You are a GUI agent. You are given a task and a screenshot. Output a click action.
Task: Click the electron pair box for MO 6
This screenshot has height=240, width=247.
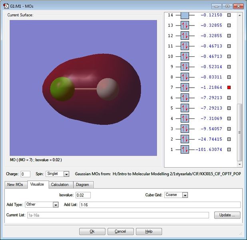coord(185,98)
